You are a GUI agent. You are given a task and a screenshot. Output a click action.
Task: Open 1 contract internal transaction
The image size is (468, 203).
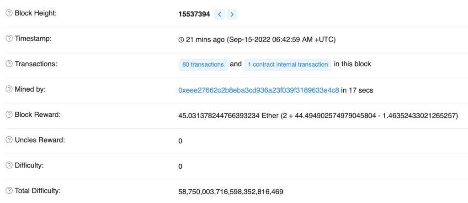[x=288, y=65]
